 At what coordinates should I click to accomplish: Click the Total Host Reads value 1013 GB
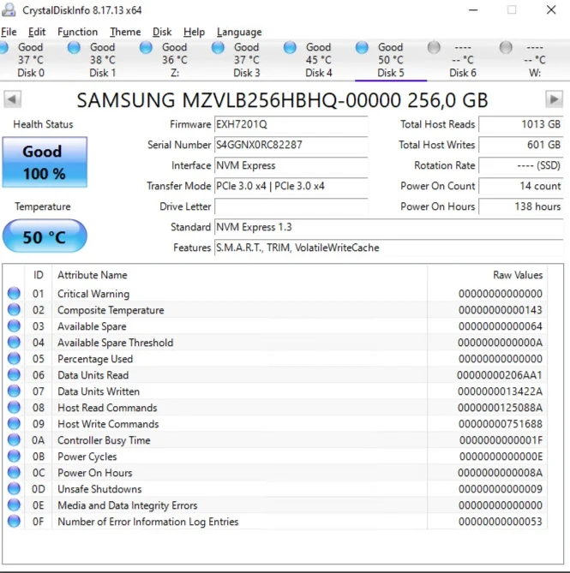[521, 124]
